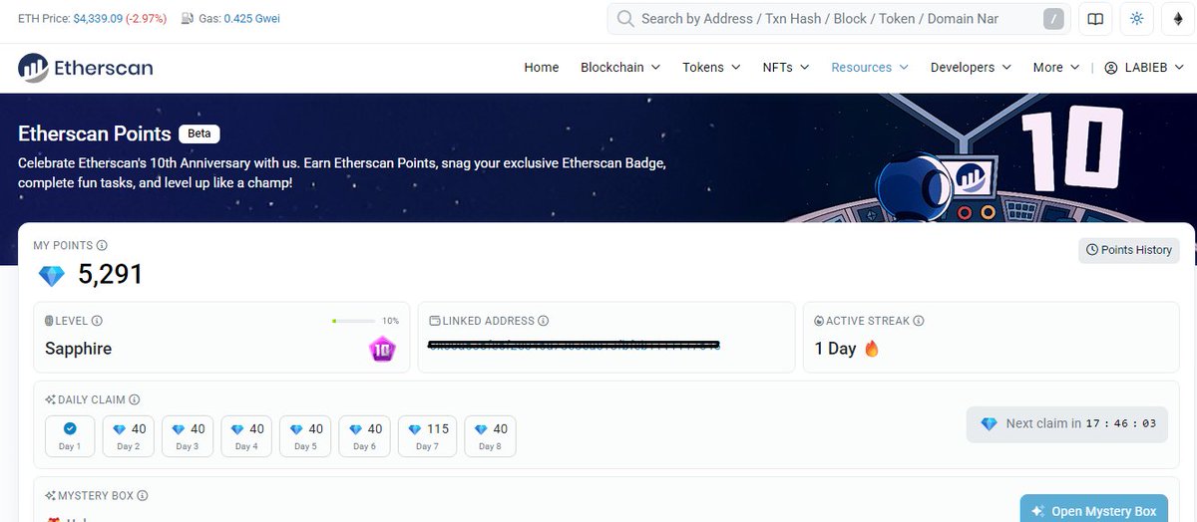Open the Ethereum network icon button

1176,19
